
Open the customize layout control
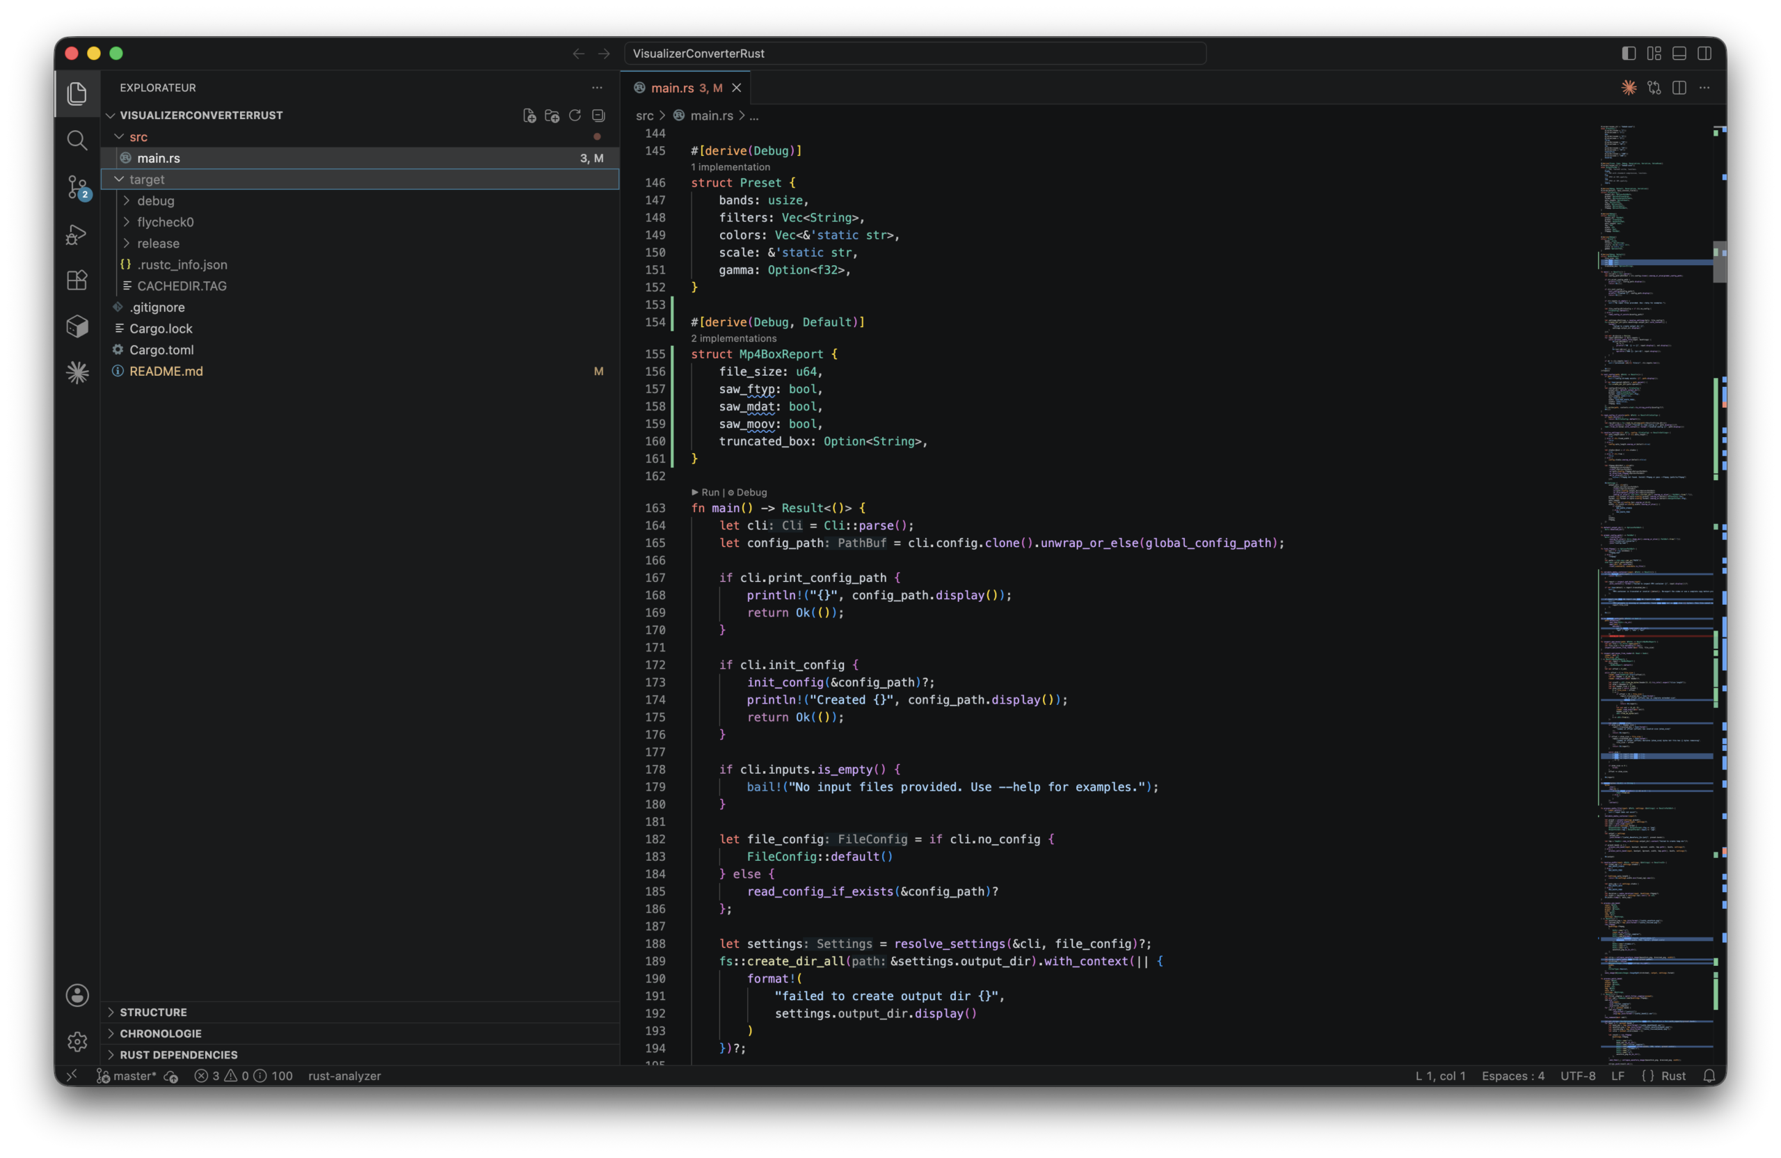click(1654, 53)
